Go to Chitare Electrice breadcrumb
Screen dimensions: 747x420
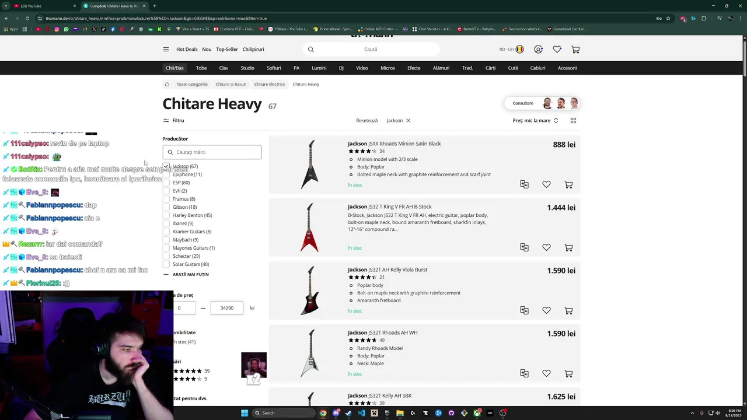(x=269, y=84)
